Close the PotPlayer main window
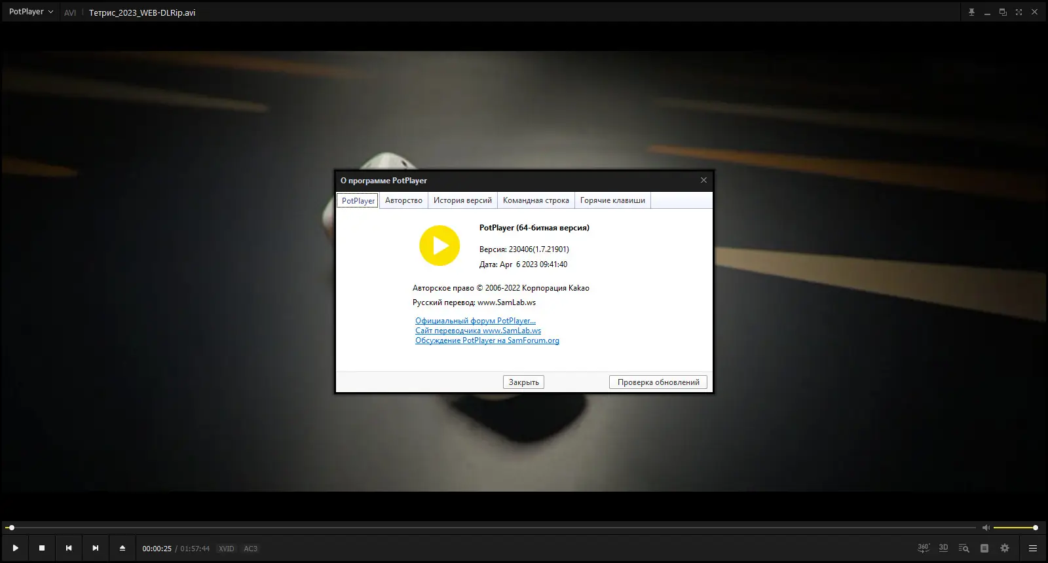The width and height of the screenshot is (1048, 563). (1034, 12)
